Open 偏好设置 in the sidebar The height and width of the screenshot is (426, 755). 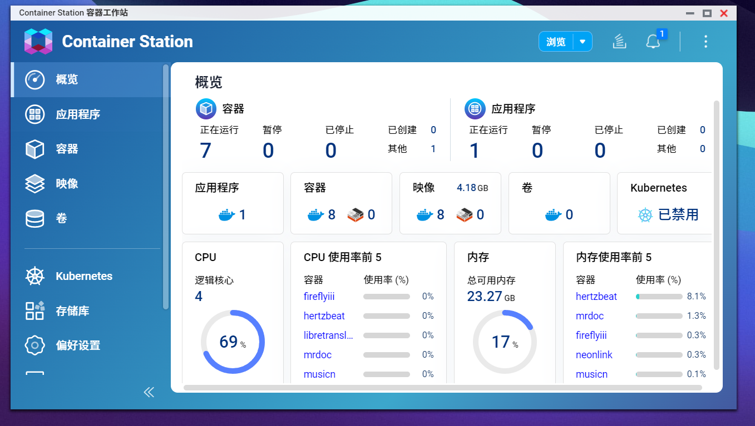(x=86, y=345)
